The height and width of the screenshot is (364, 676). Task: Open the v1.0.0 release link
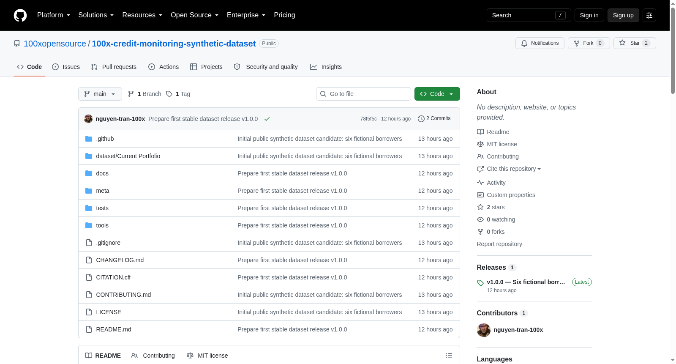526,282
